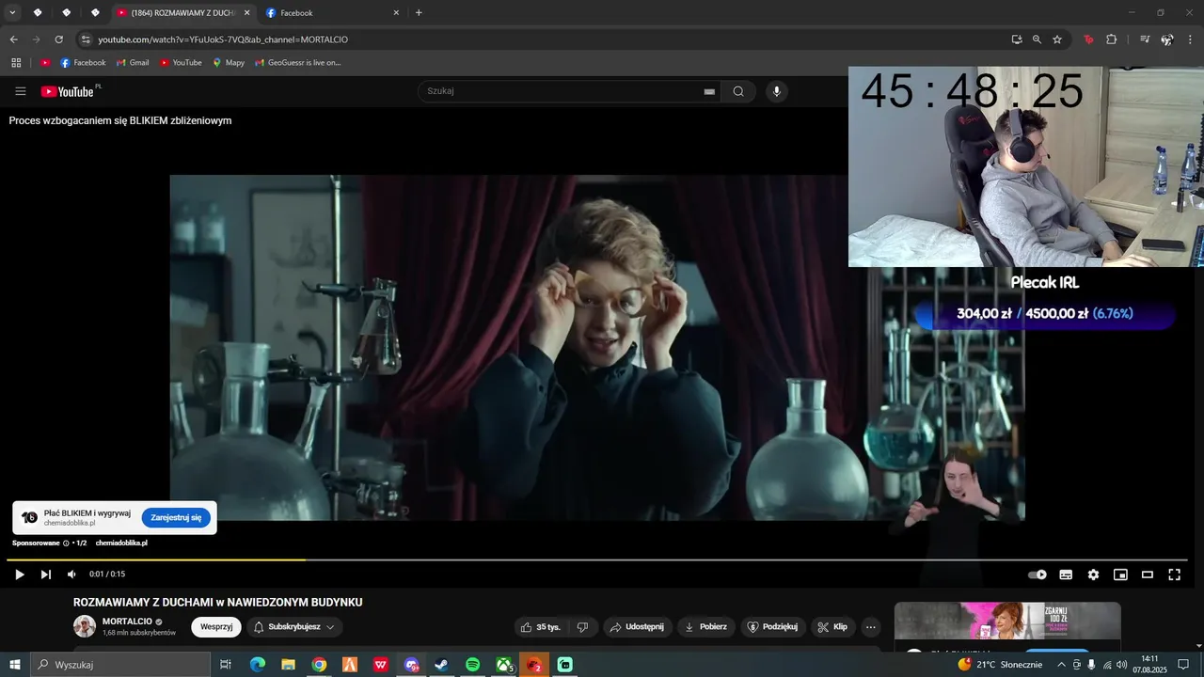
Task: Open recommended video thumbnail on right
Action: (1007, 621)
